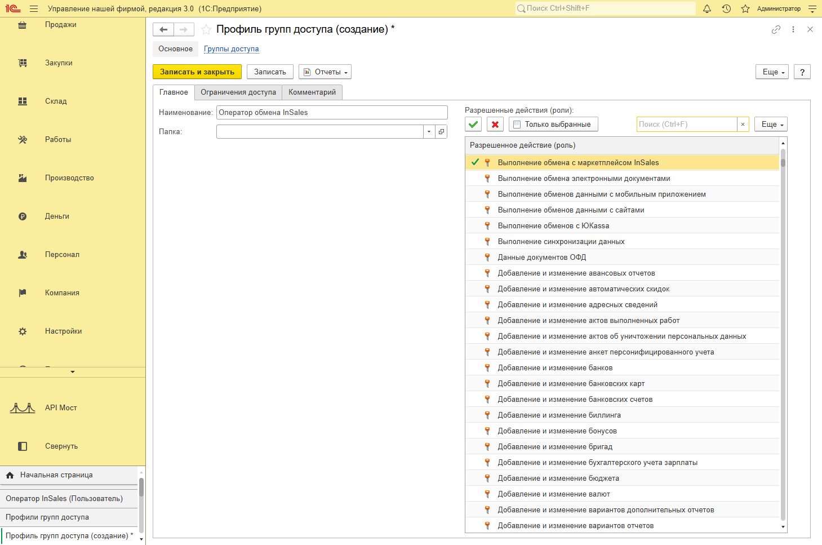
Task: Select the Главное tab
Action: [174, 92]
